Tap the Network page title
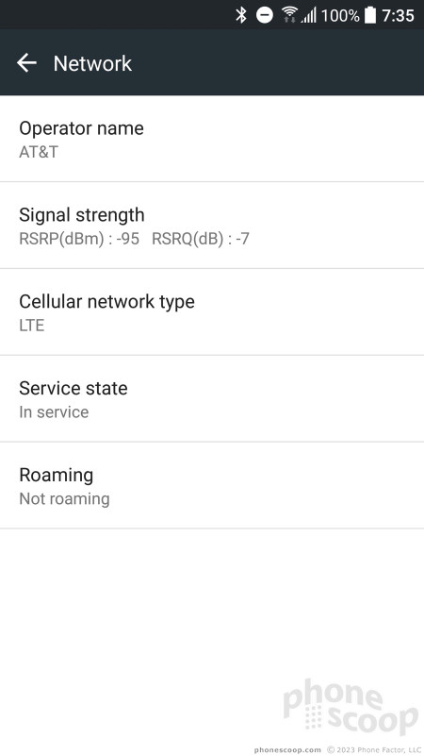The height and width of the screenshot is (755, 424). [x=92, y=63]
